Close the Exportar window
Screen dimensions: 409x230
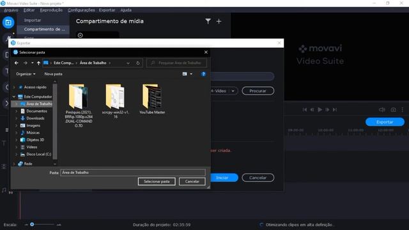coord(279,43)
